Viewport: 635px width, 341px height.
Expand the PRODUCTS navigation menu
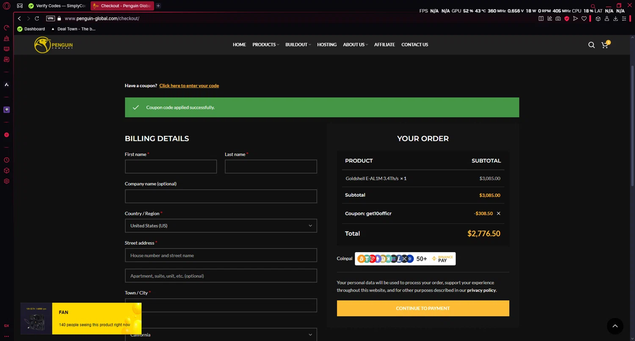click(265, 45)
